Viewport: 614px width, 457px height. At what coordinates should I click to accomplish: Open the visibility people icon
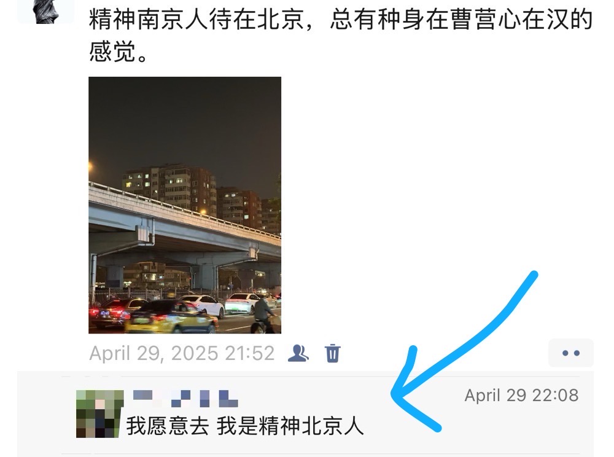[298, 353]
